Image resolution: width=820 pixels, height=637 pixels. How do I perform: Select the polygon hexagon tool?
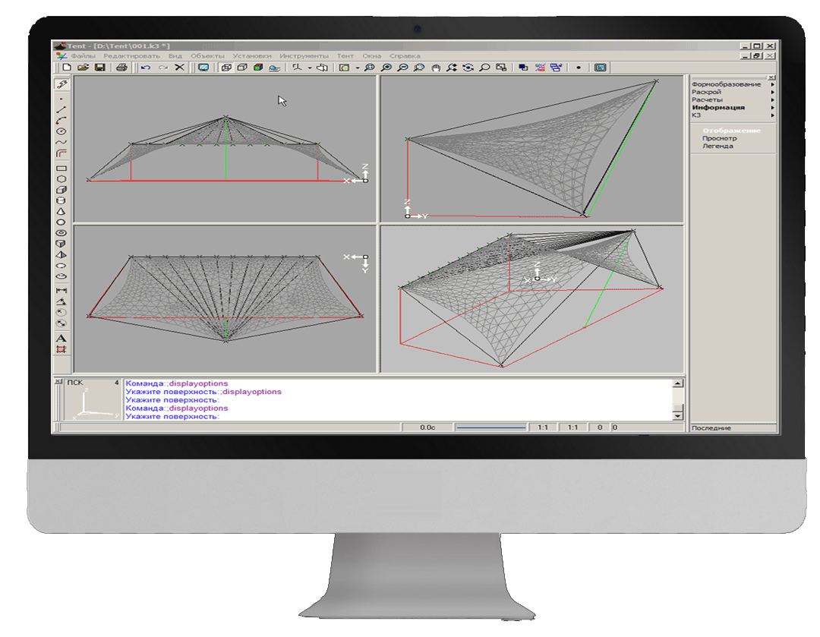tap(61, 179)
